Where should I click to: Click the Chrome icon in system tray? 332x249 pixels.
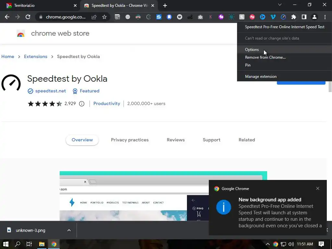coord(276,244)
